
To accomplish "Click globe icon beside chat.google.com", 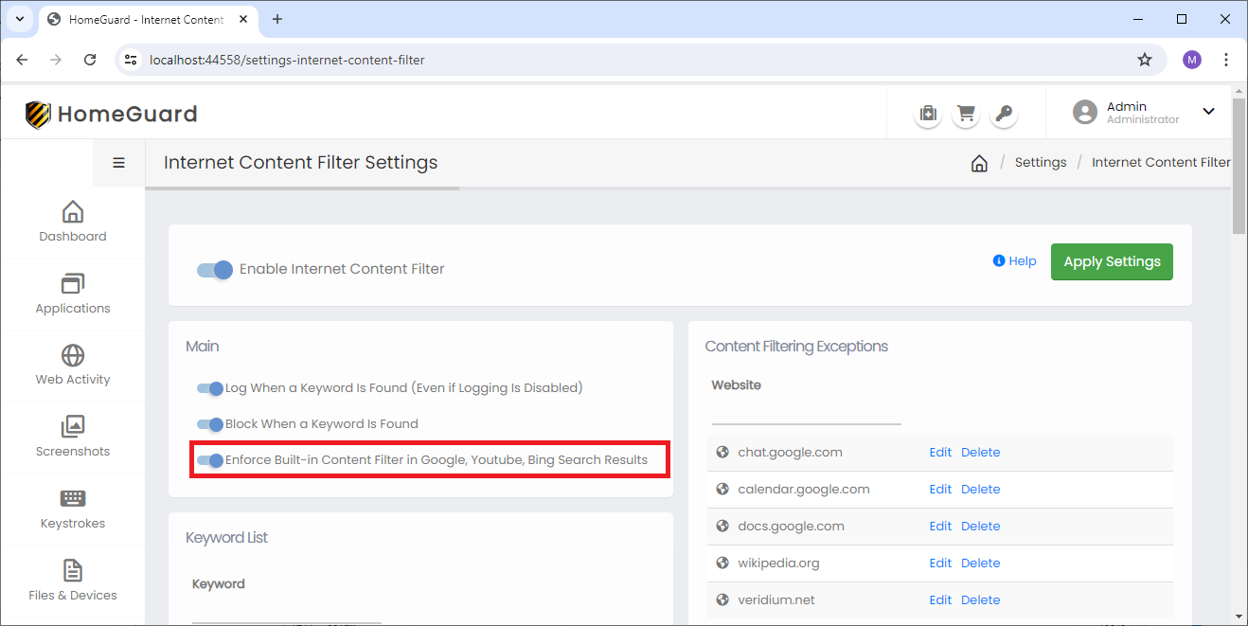I will click(x=723, y=452).
